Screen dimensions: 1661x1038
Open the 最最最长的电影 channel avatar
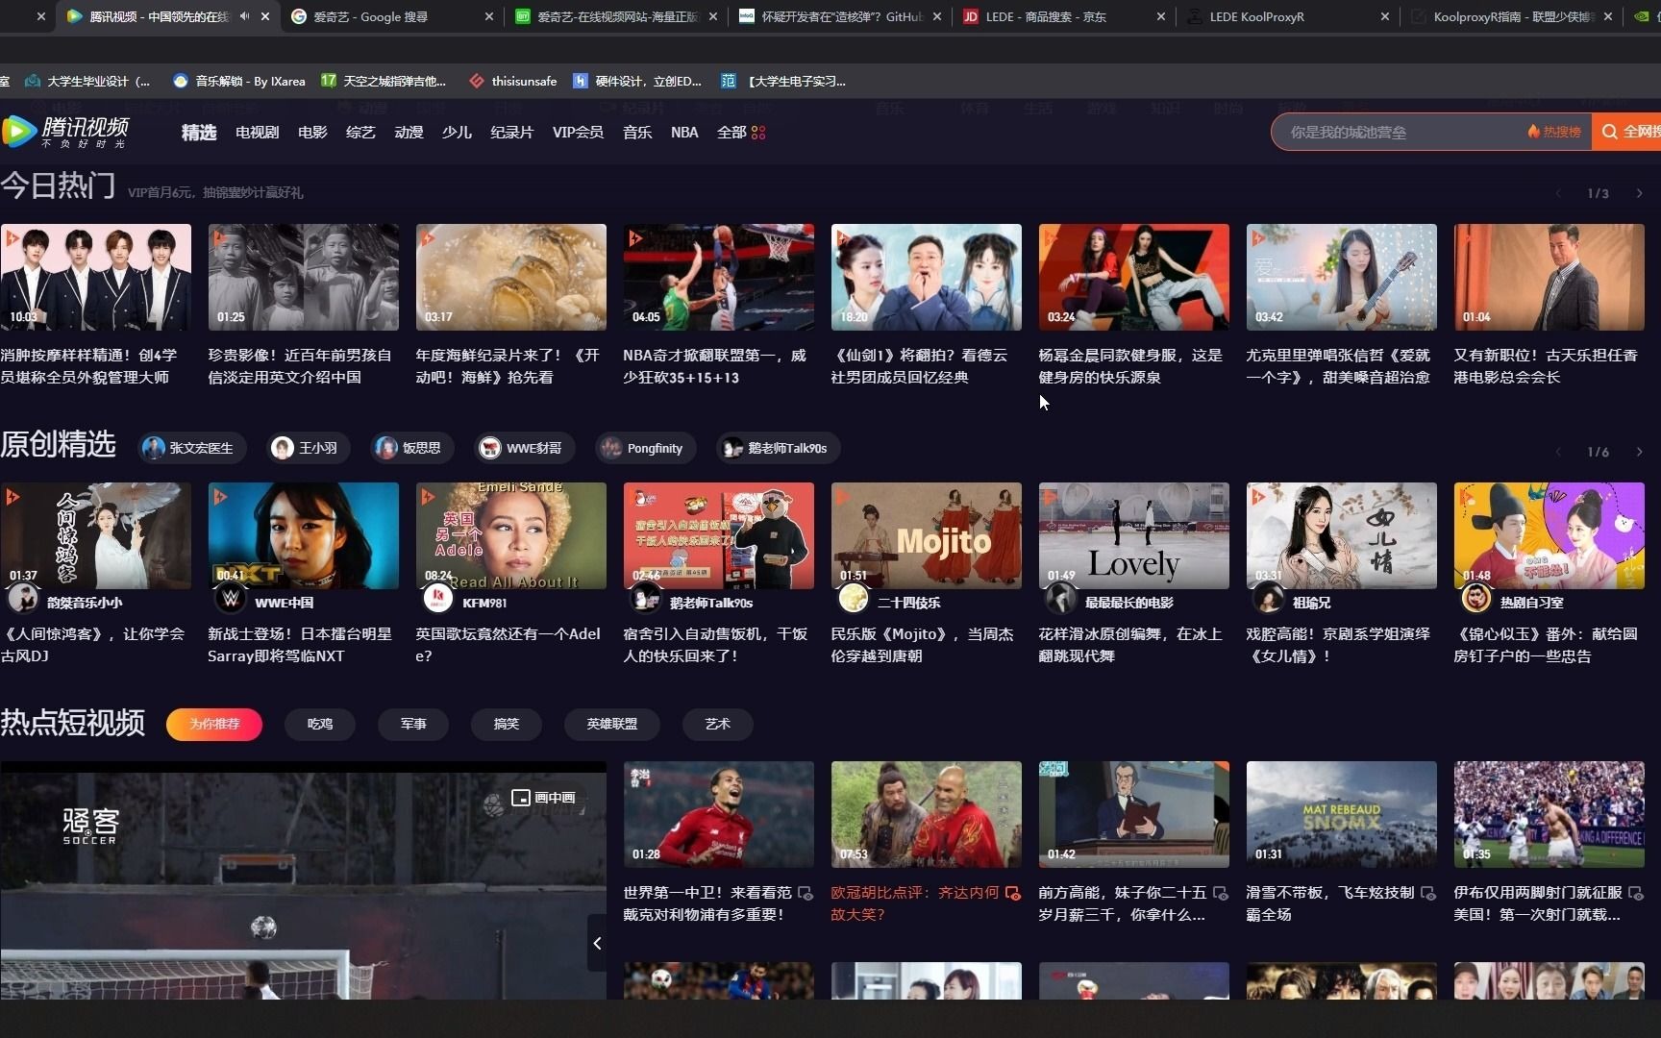pos(1061,598)
